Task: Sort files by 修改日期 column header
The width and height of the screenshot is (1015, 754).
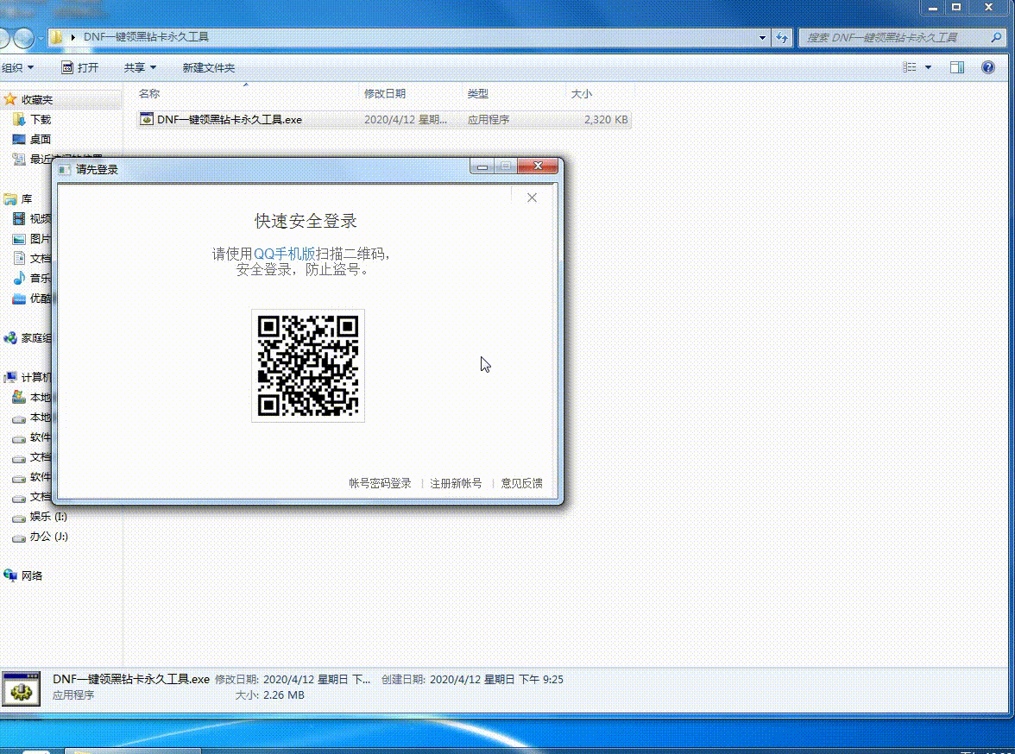Action: tap(385, 93)
